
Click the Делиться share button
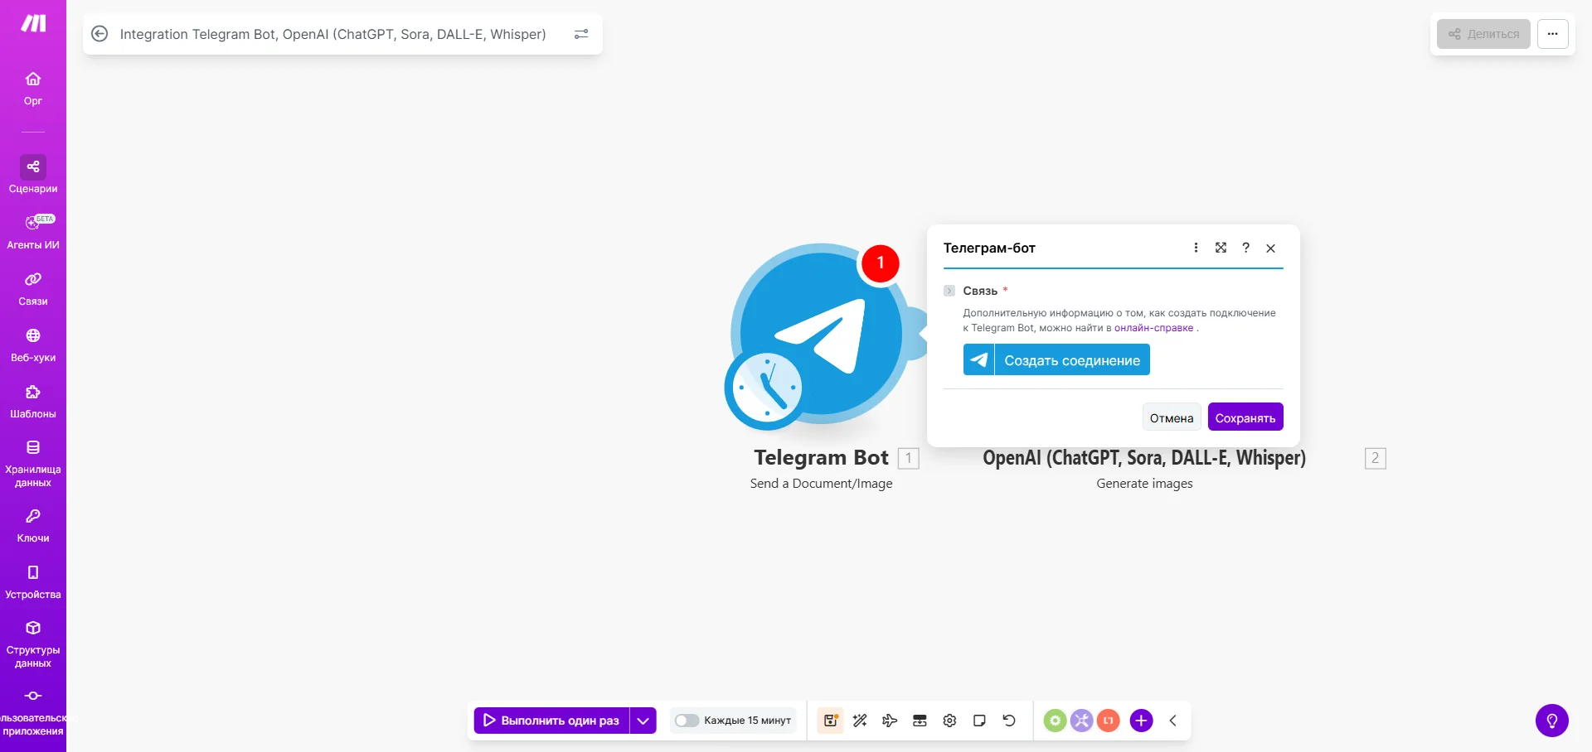pos(1483,34)
